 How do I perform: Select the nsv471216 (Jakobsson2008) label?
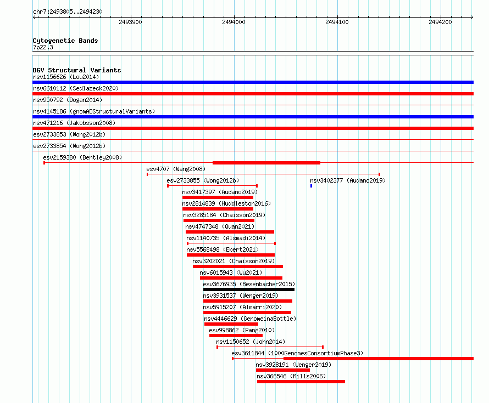[x=74, y=123]
